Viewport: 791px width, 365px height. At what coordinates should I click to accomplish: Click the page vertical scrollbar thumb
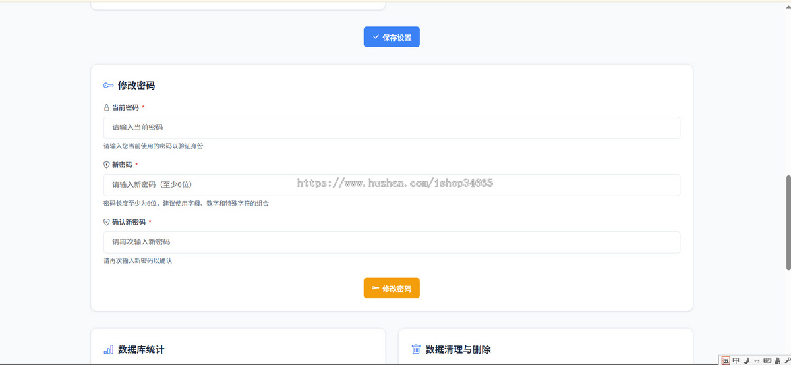tap(788, 222)
